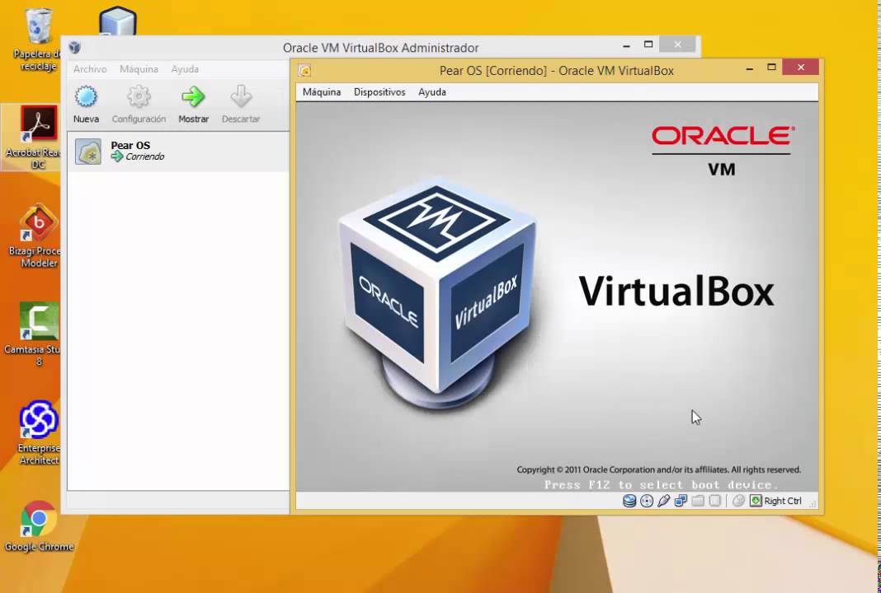Click inside the VM boot splash screen
The width and height of the screenshot is (881, 593).
click(x=557, y=296)
